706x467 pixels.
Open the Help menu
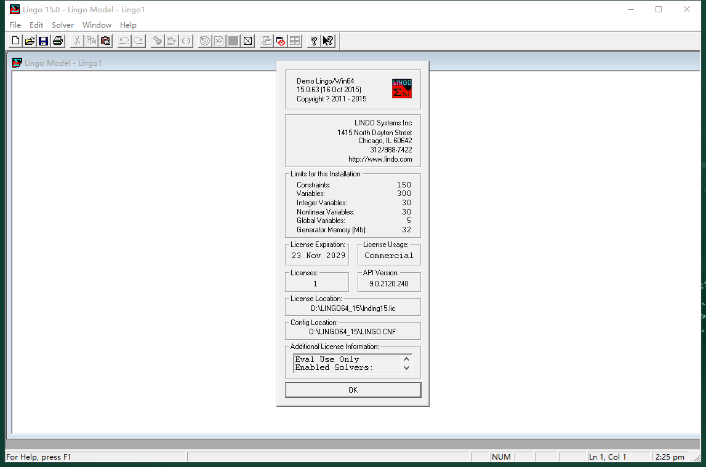(128, 25)
